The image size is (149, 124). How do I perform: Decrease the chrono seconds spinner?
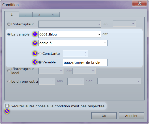click(81, 83)
